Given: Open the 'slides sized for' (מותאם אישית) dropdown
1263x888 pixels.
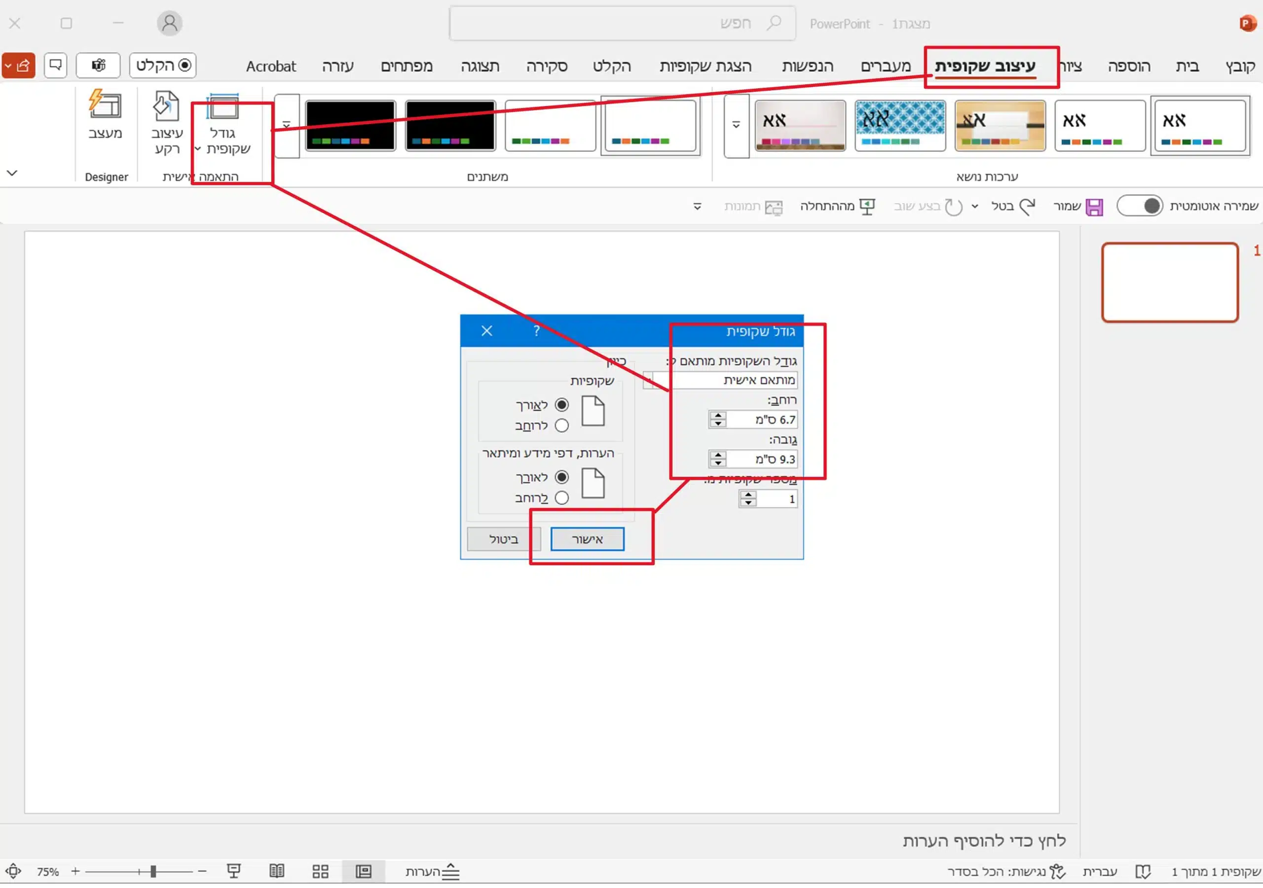Looking at the screenshot, I should pyautogui.click(x=721, y=380).
